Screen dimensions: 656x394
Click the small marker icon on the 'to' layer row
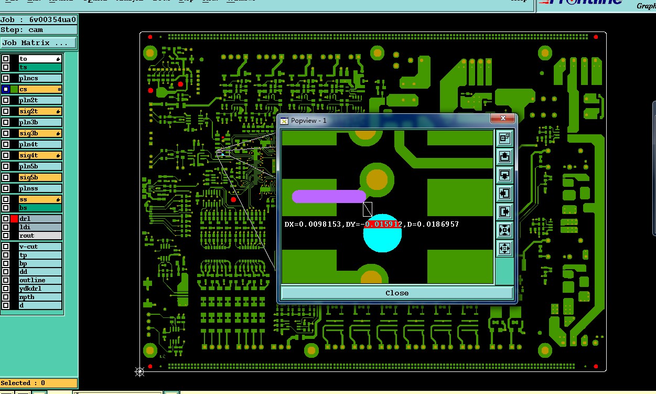[58, 59]
